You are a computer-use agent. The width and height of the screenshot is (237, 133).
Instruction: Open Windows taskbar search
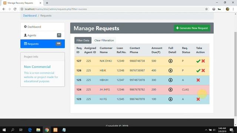[13, 130]
